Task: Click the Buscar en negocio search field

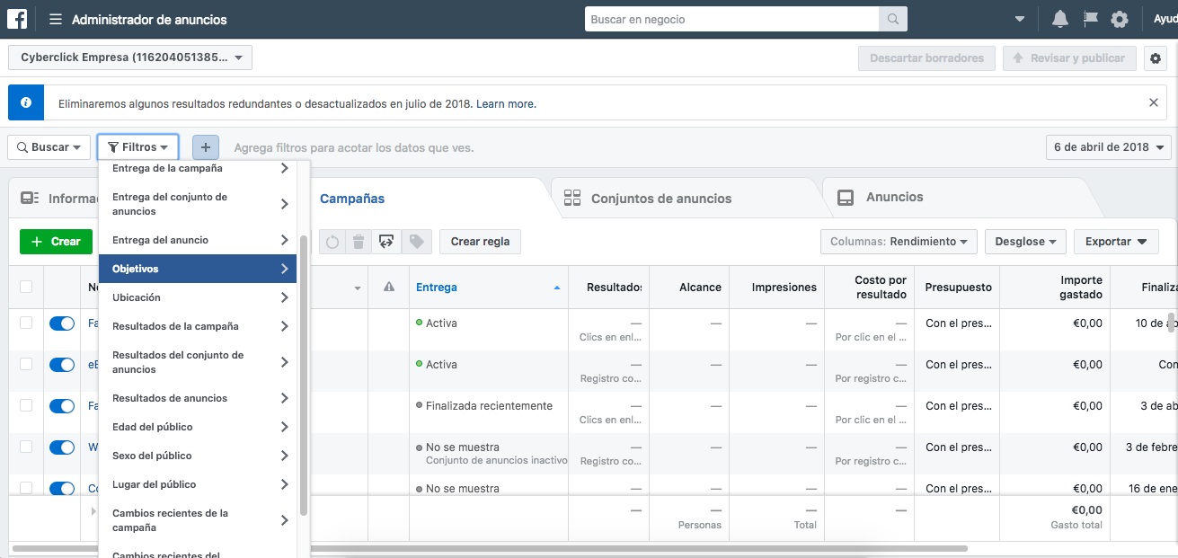Action: 731,19
